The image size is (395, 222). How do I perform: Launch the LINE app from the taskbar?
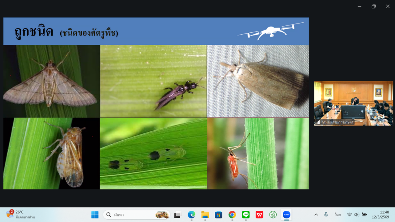246,215
